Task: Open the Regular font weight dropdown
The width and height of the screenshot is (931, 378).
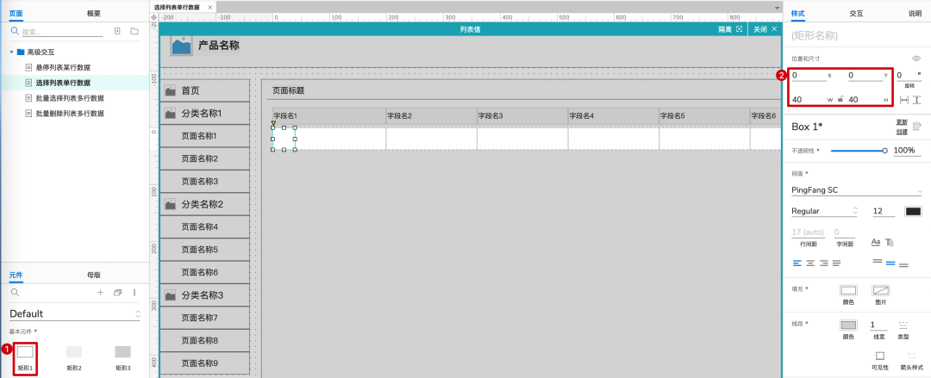Action: point(826,211)
